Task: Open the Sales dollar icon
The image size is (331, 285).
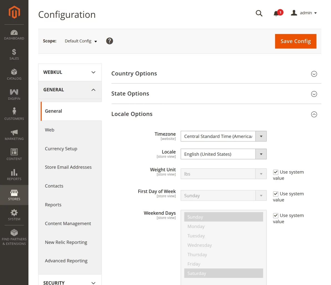Action: tap(14, 52)
